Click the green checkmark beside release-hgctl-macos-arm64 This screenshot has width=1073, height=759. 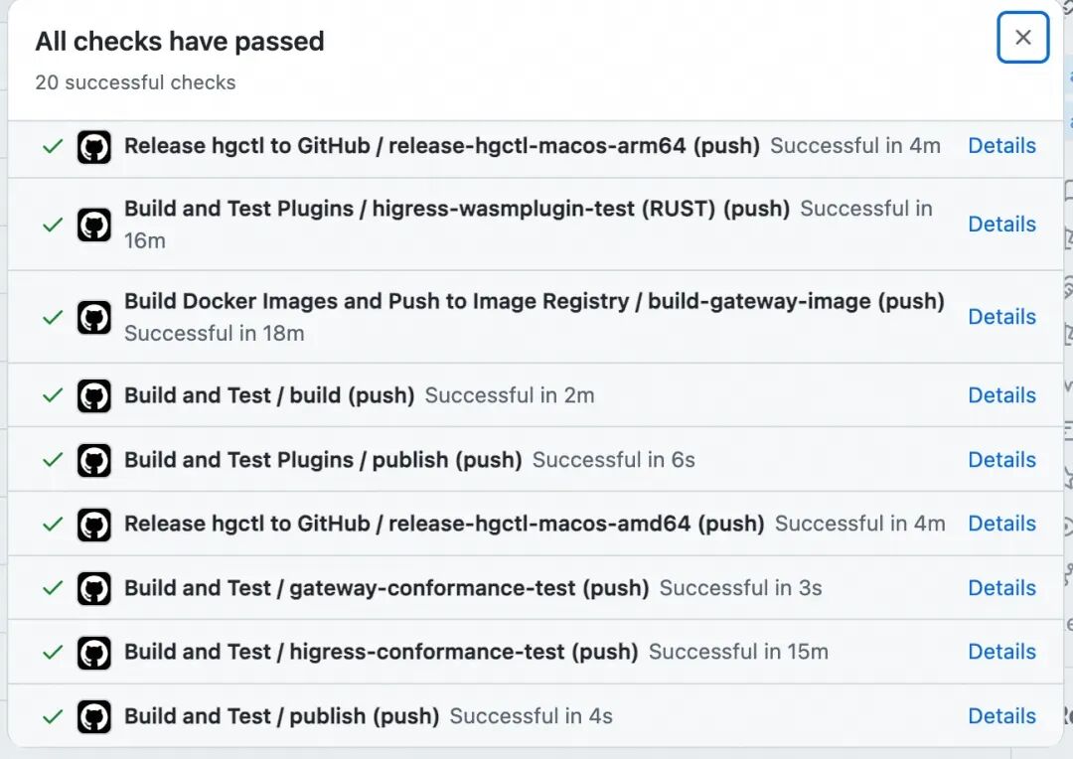click(x=53, y=146)
